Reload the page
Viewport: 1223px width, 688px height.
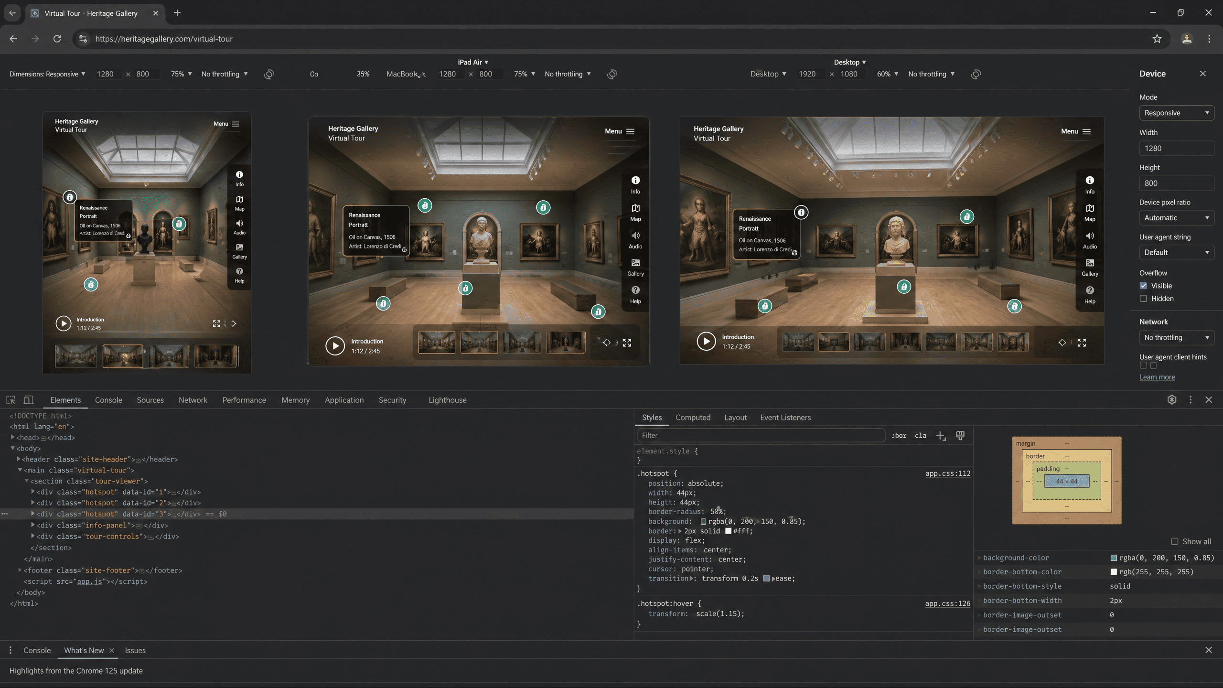57,39
